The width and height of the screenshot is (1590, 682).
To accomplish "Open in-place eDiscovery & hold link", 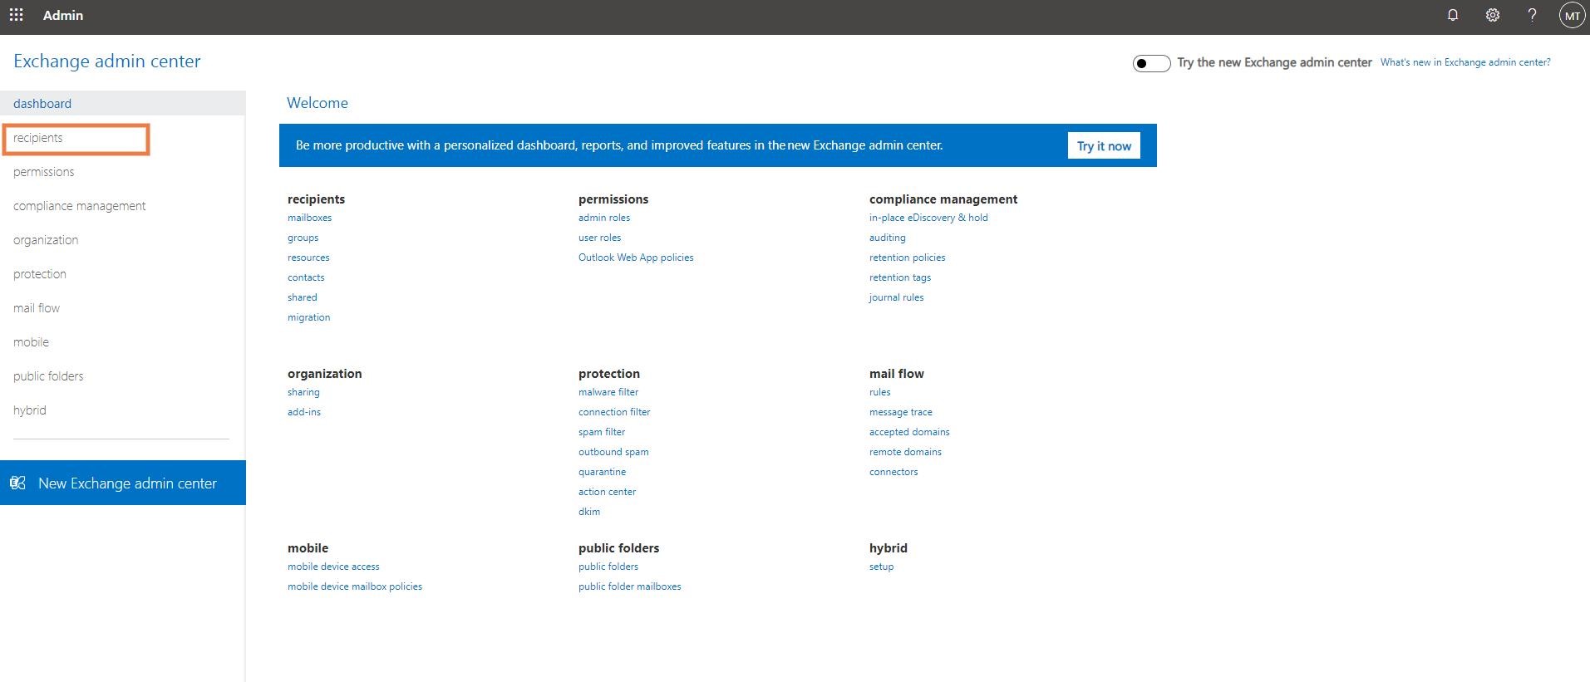I will coord(928,218).
